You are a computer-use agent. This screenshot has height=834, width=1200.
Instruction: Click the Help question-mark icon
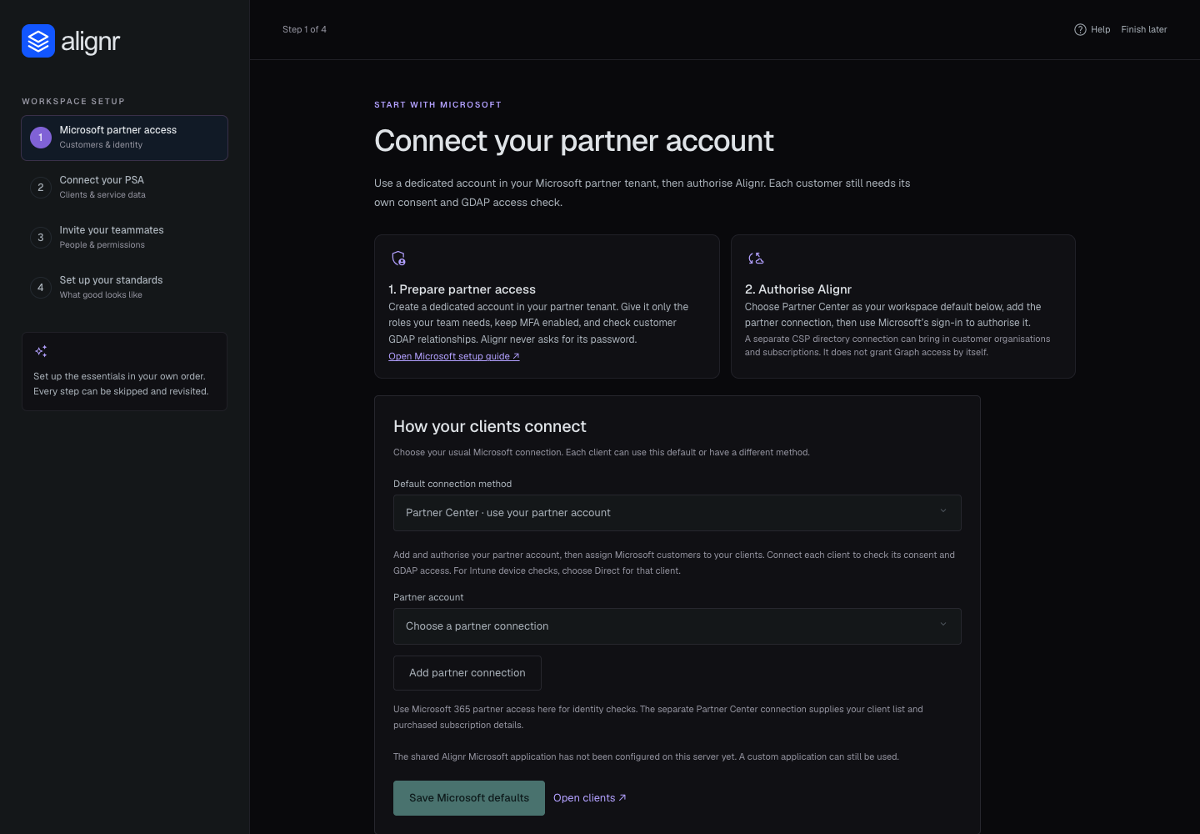1080,29
